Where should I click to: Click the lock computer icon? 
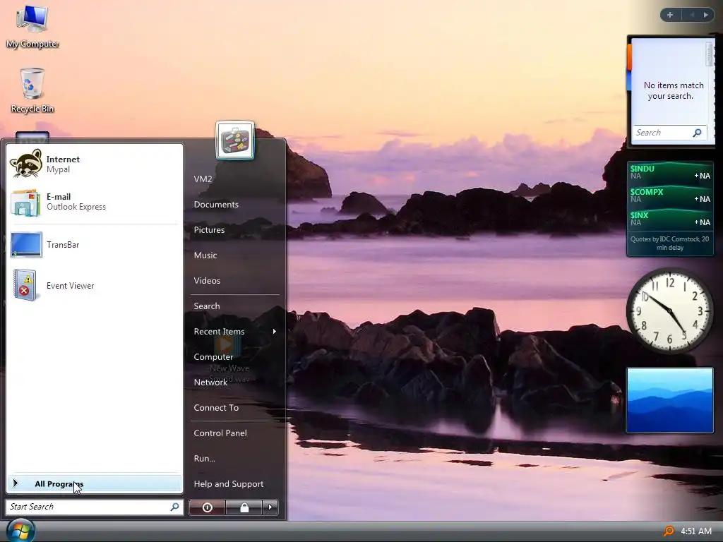tap(244, 507)
